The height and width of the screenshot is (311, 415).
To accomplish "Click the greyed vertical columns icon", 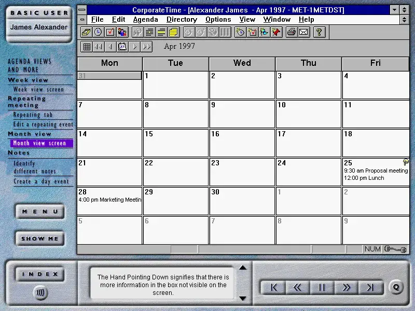I will (225, 32).
